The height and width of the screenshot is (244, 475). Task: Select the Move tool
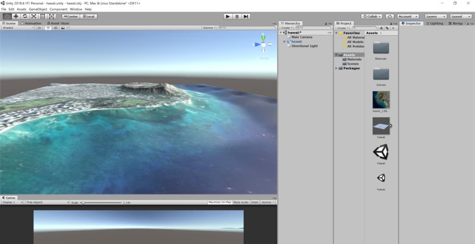point(16,16)
